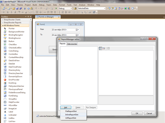Click the Align to Grid layout icon
Screen dimensions: 165x123
(4, 12)
